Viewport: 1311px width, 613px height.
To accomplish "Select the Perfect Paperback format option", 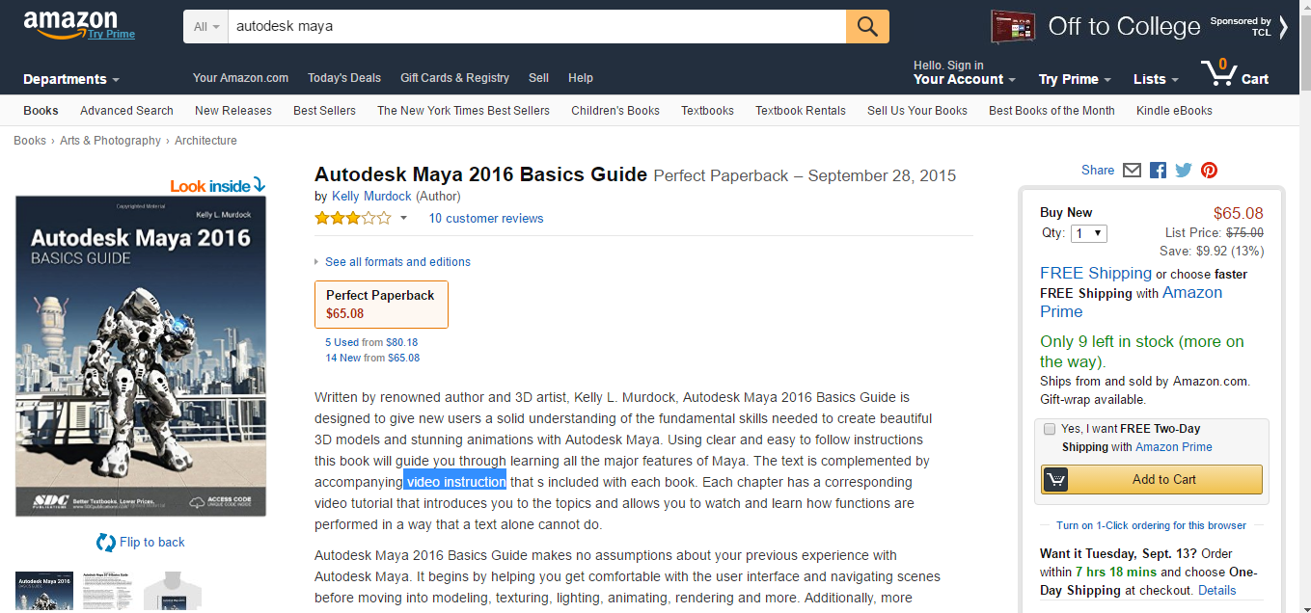I will click(x=381, y=304).
